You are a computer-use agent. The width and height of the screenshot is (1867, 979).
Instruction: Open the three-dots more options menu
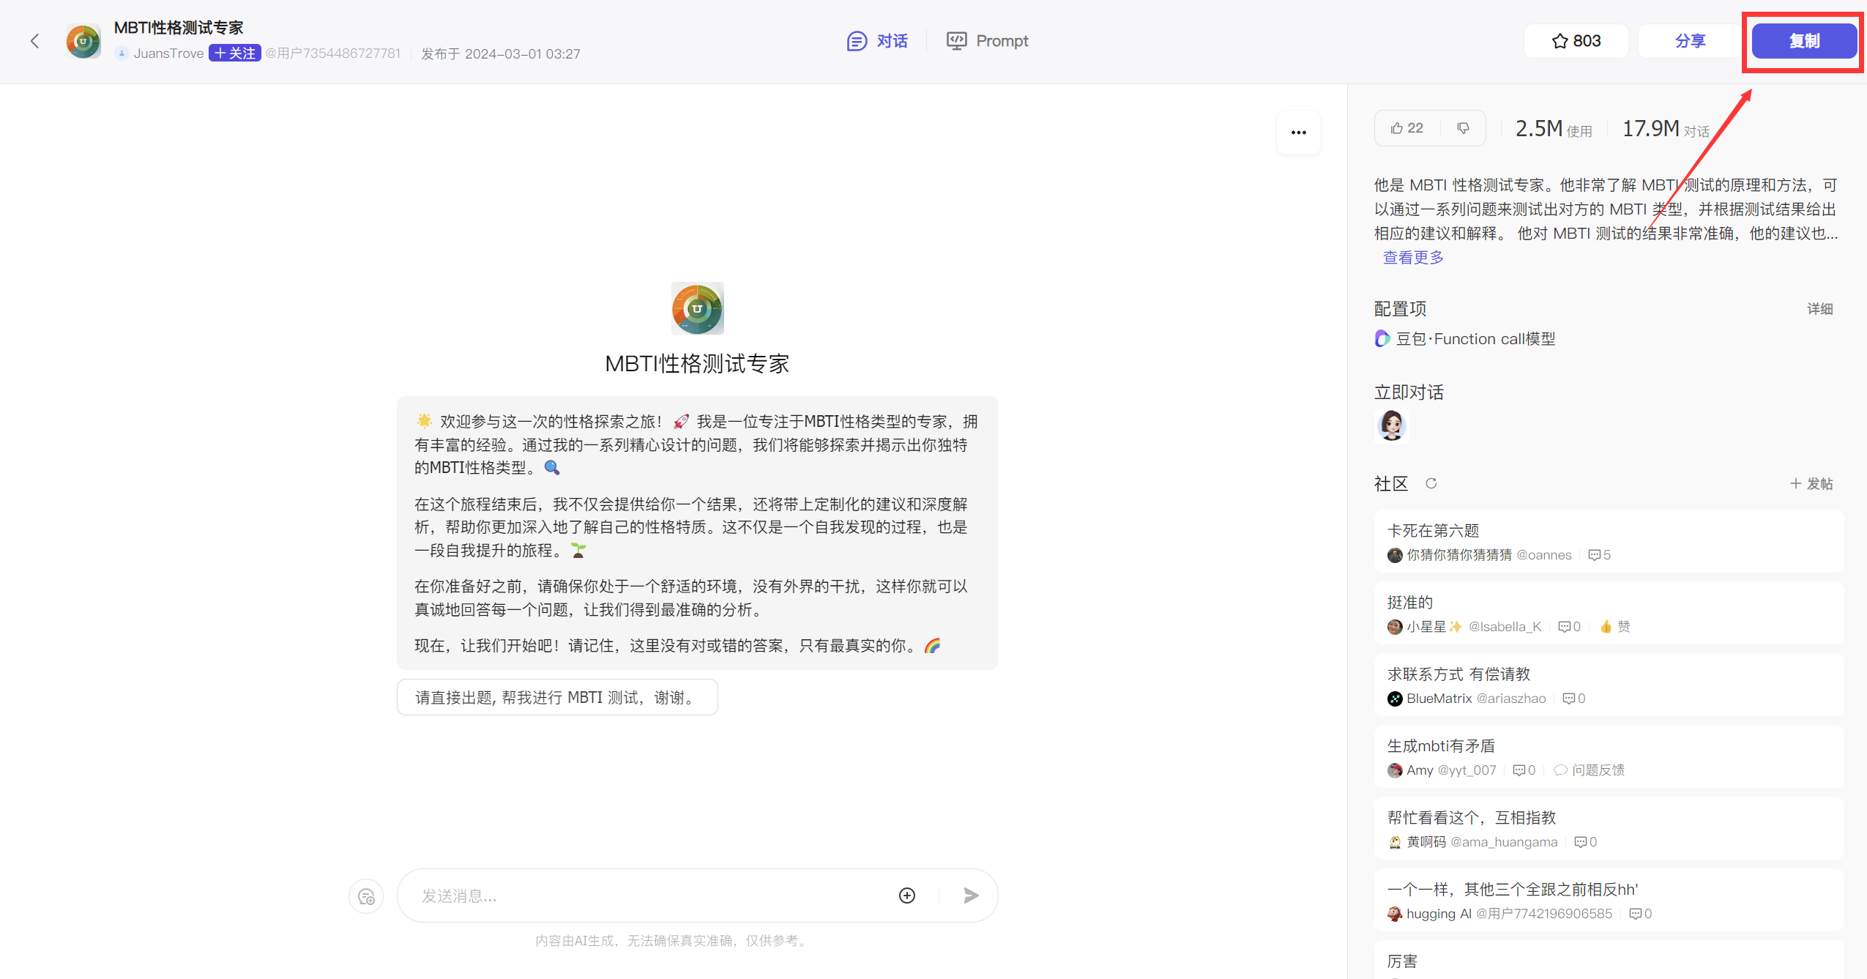(1298, 133)
